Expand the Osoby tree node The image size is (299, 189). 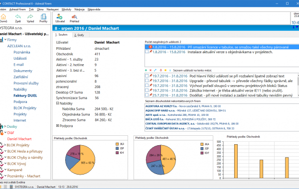coord(5,126)
